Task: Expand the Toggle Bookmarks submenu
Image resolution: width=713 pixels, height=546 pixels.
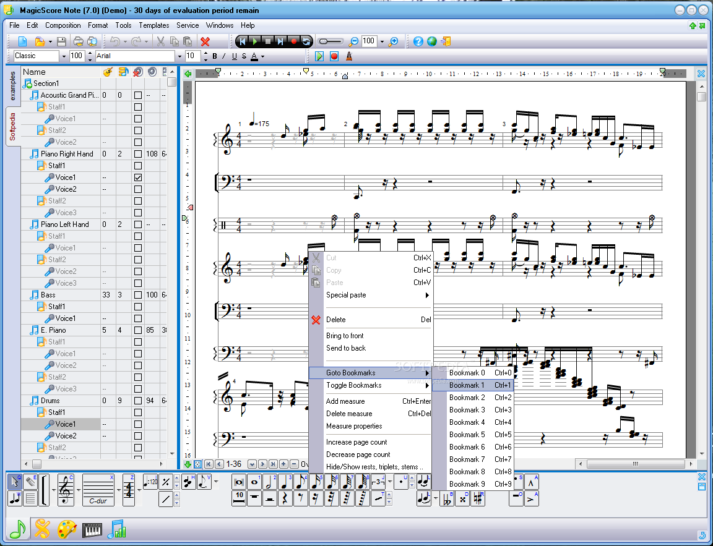Action: point(369,385)
